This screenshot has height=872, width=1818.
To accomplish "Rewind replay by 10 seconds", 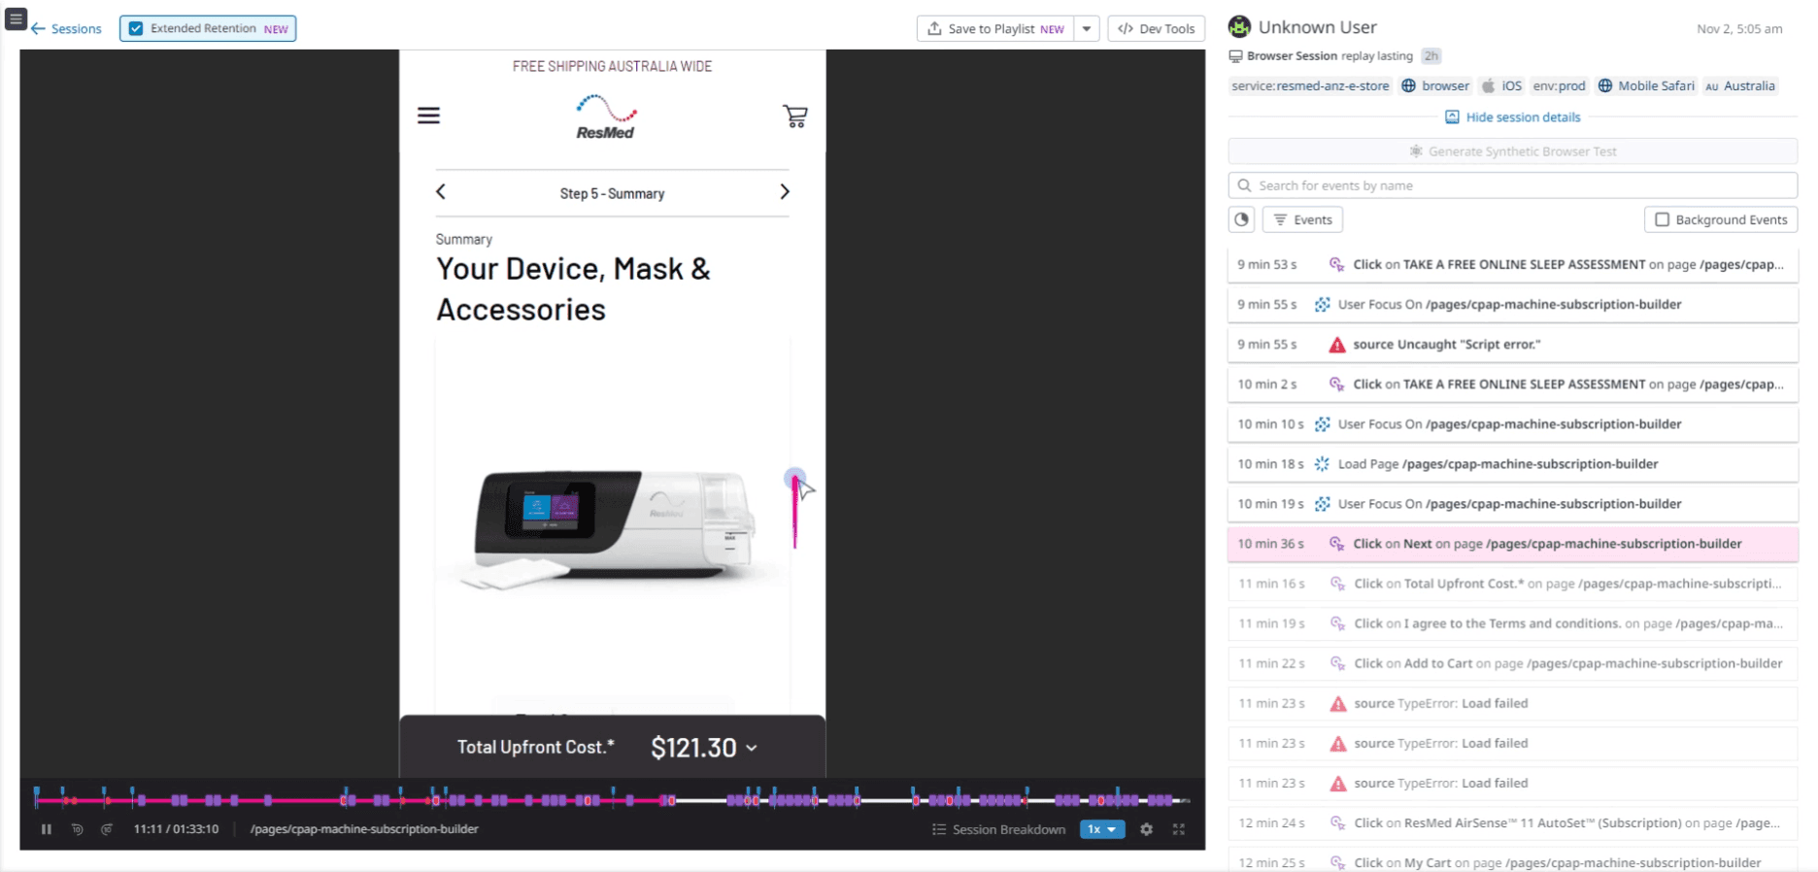I will click(x=77, y=829).
